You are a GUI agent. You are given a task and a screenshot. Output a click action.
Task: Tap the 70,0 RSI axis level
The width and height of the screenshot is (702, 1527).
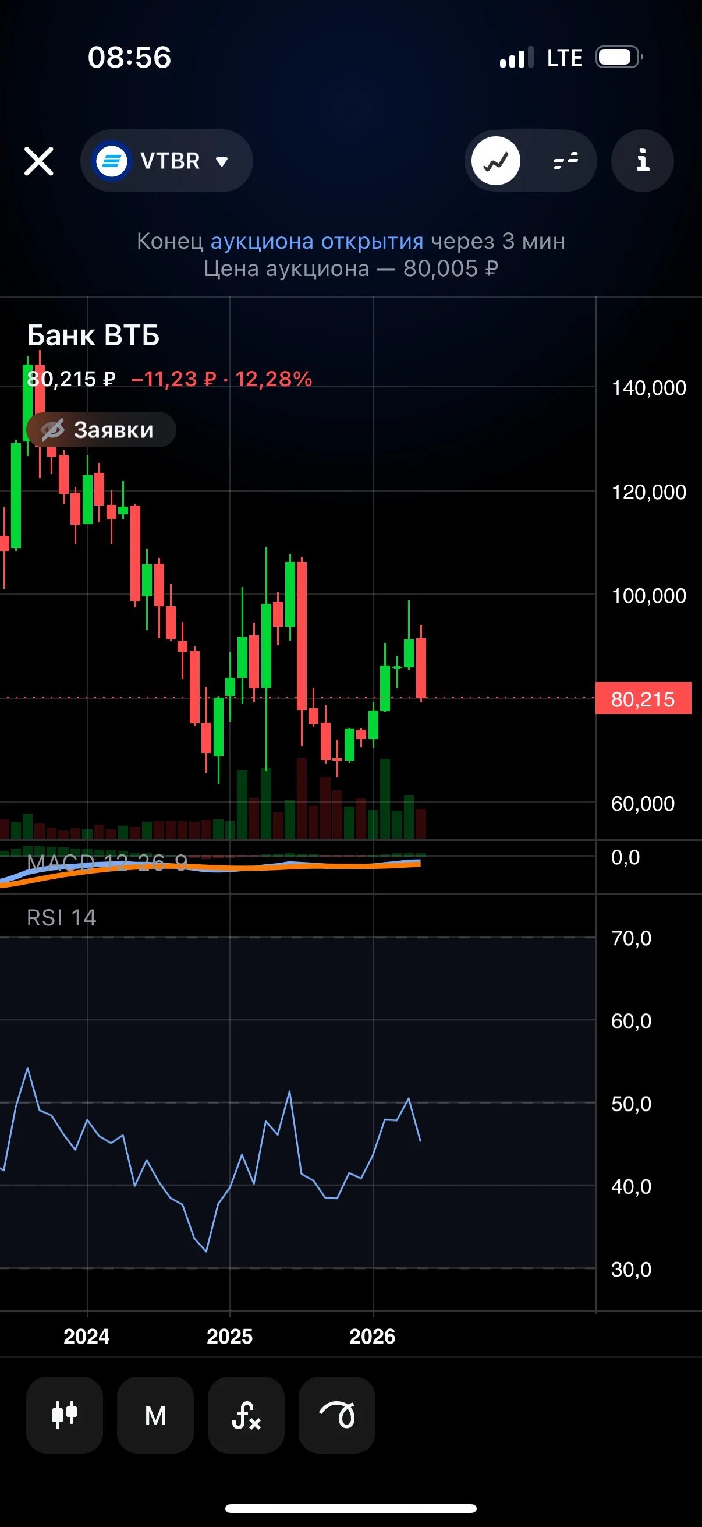point(632,938)
